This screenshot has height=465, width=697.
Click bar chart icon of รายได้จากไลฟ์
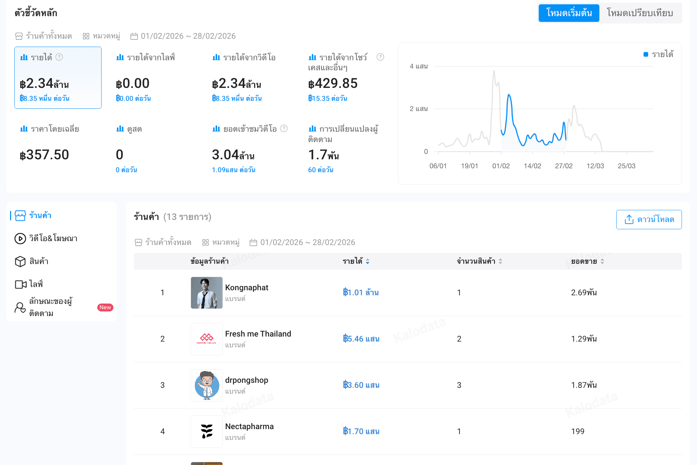coord(120,57)
